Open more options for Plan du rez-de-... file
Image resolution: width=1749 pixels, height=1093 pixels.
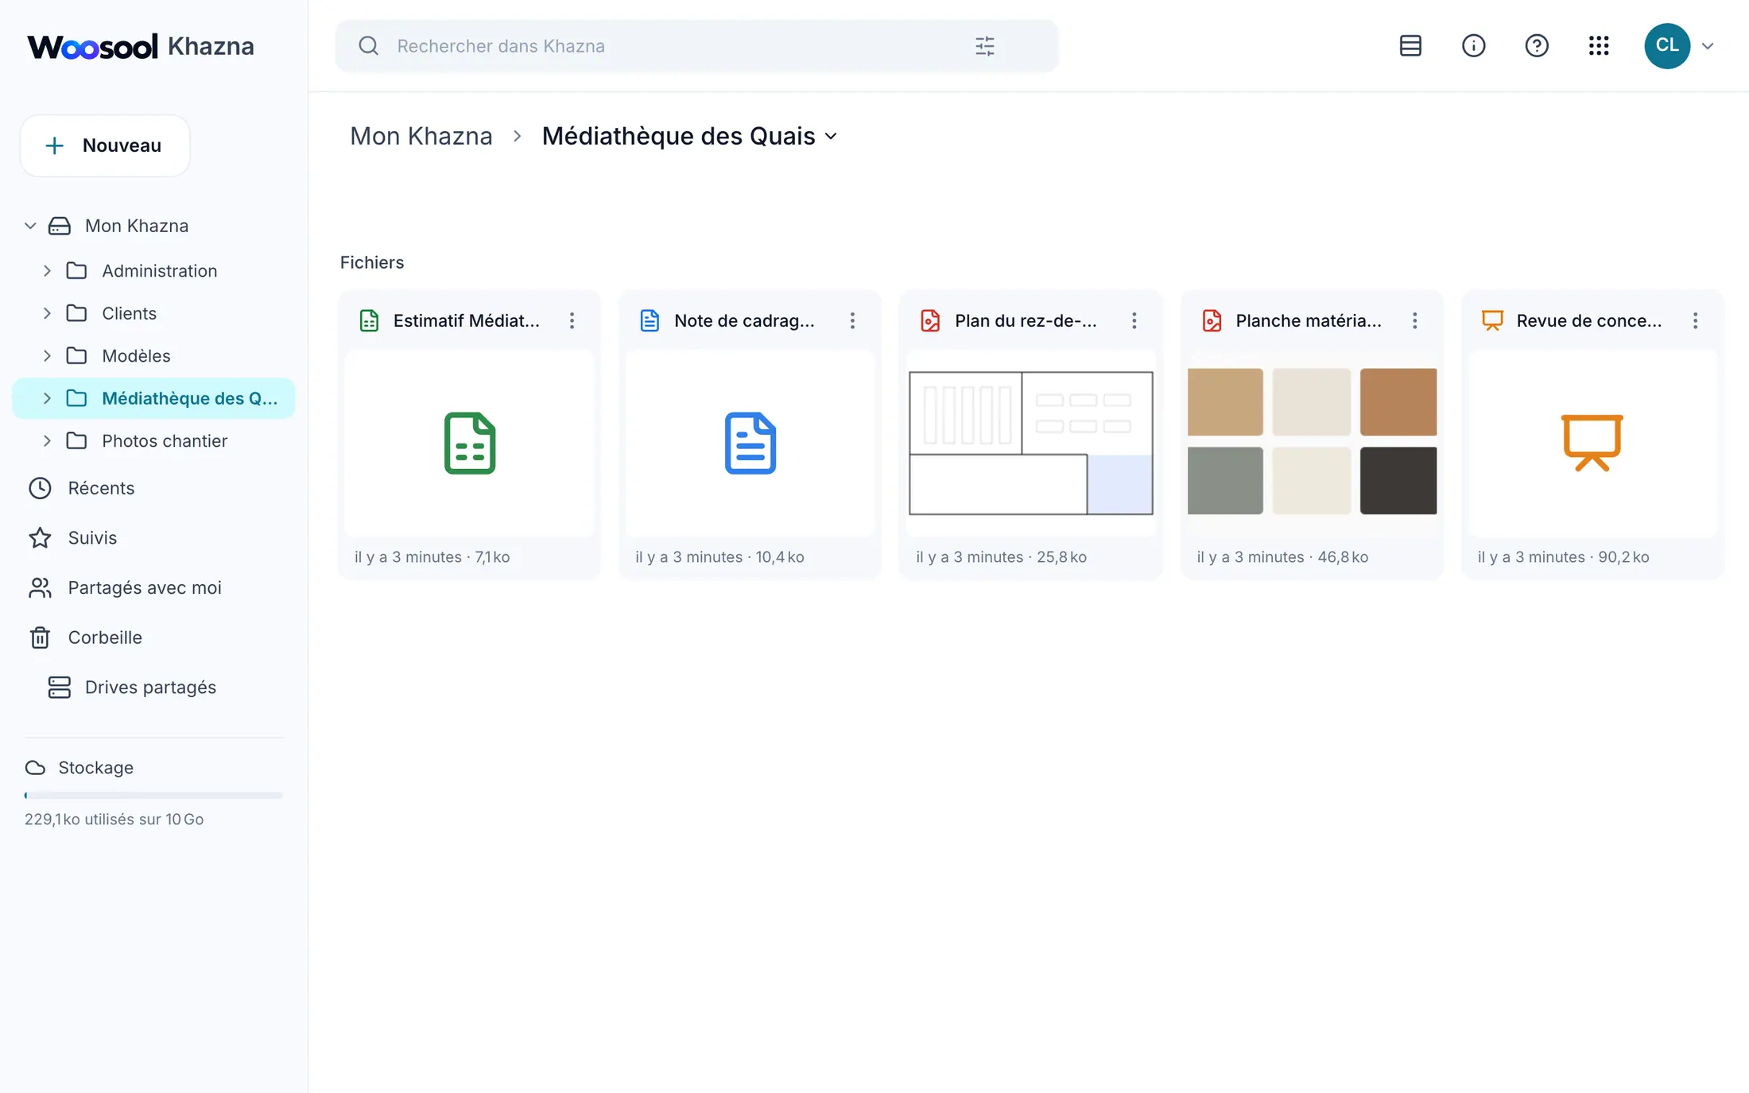click(1134, 320)
